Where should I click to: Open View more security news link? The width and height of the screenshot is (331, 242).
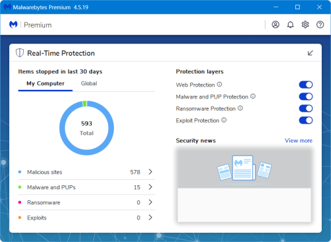point(299,141)
